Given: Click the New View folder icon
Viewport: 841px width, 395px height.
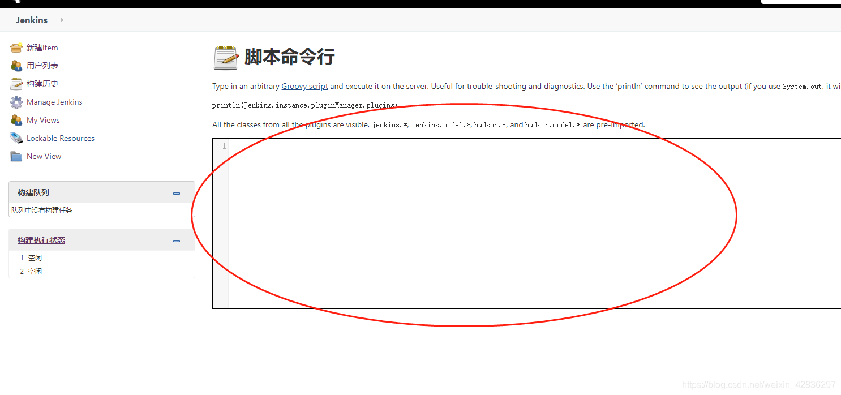Looking at the screenshot, I should [x=16, y=156].
